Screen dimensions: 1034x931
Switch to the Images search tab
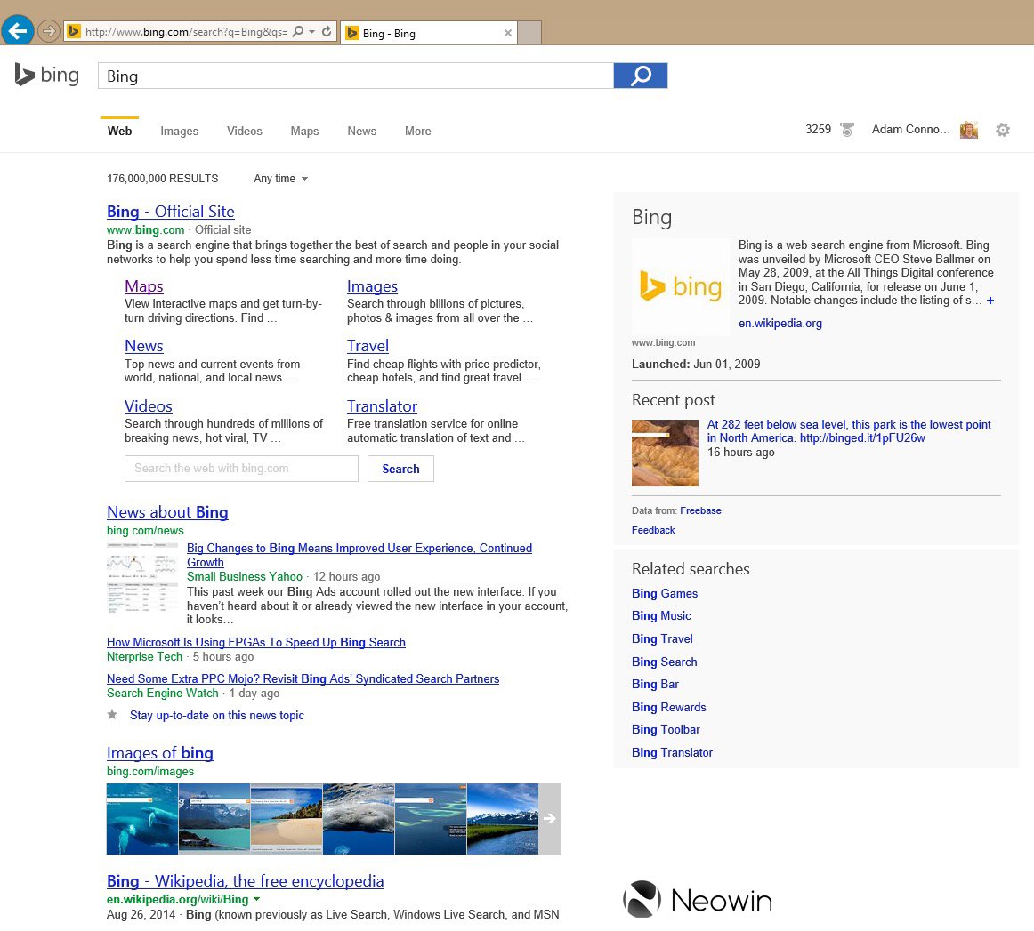tap(178, 131)
